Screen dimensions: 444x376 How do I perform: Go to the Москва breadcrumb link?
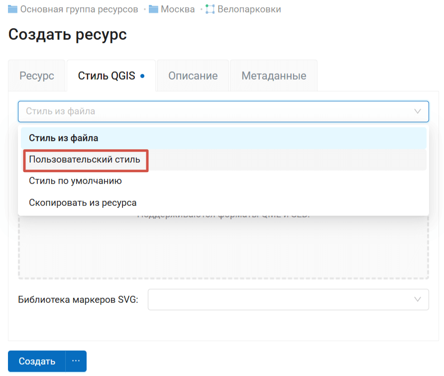(x=178, y=9)
